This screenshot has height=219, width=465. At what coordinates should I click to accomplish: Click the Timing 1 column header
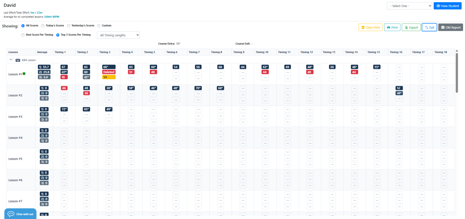pos(60,52)
